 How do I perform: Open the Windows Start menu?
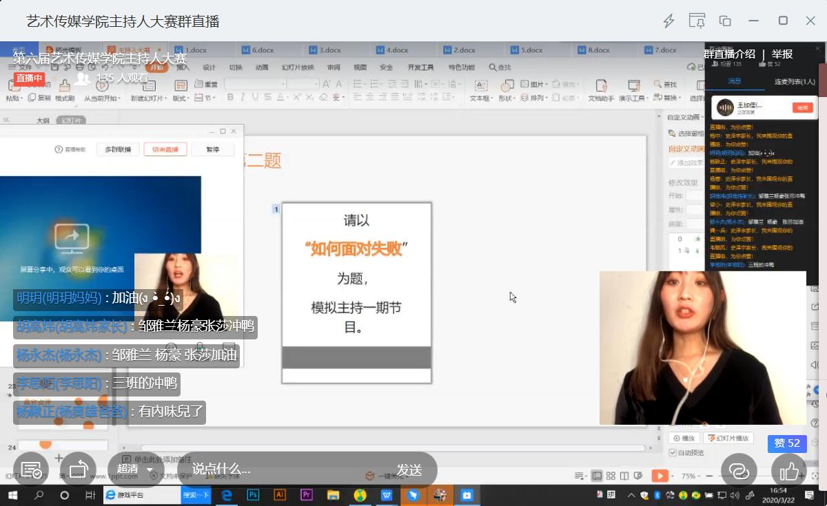[12, 495]
